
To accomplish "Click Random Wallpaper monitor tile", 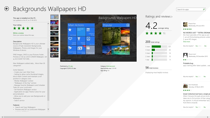I will click(72, 41).
